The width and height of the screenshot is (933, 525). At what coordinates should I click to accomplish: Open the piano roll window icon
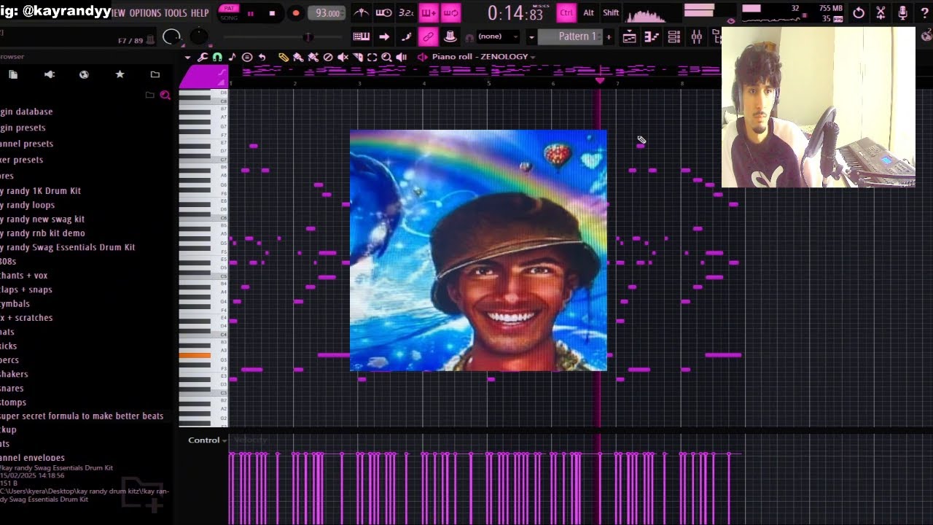(652, 36)
